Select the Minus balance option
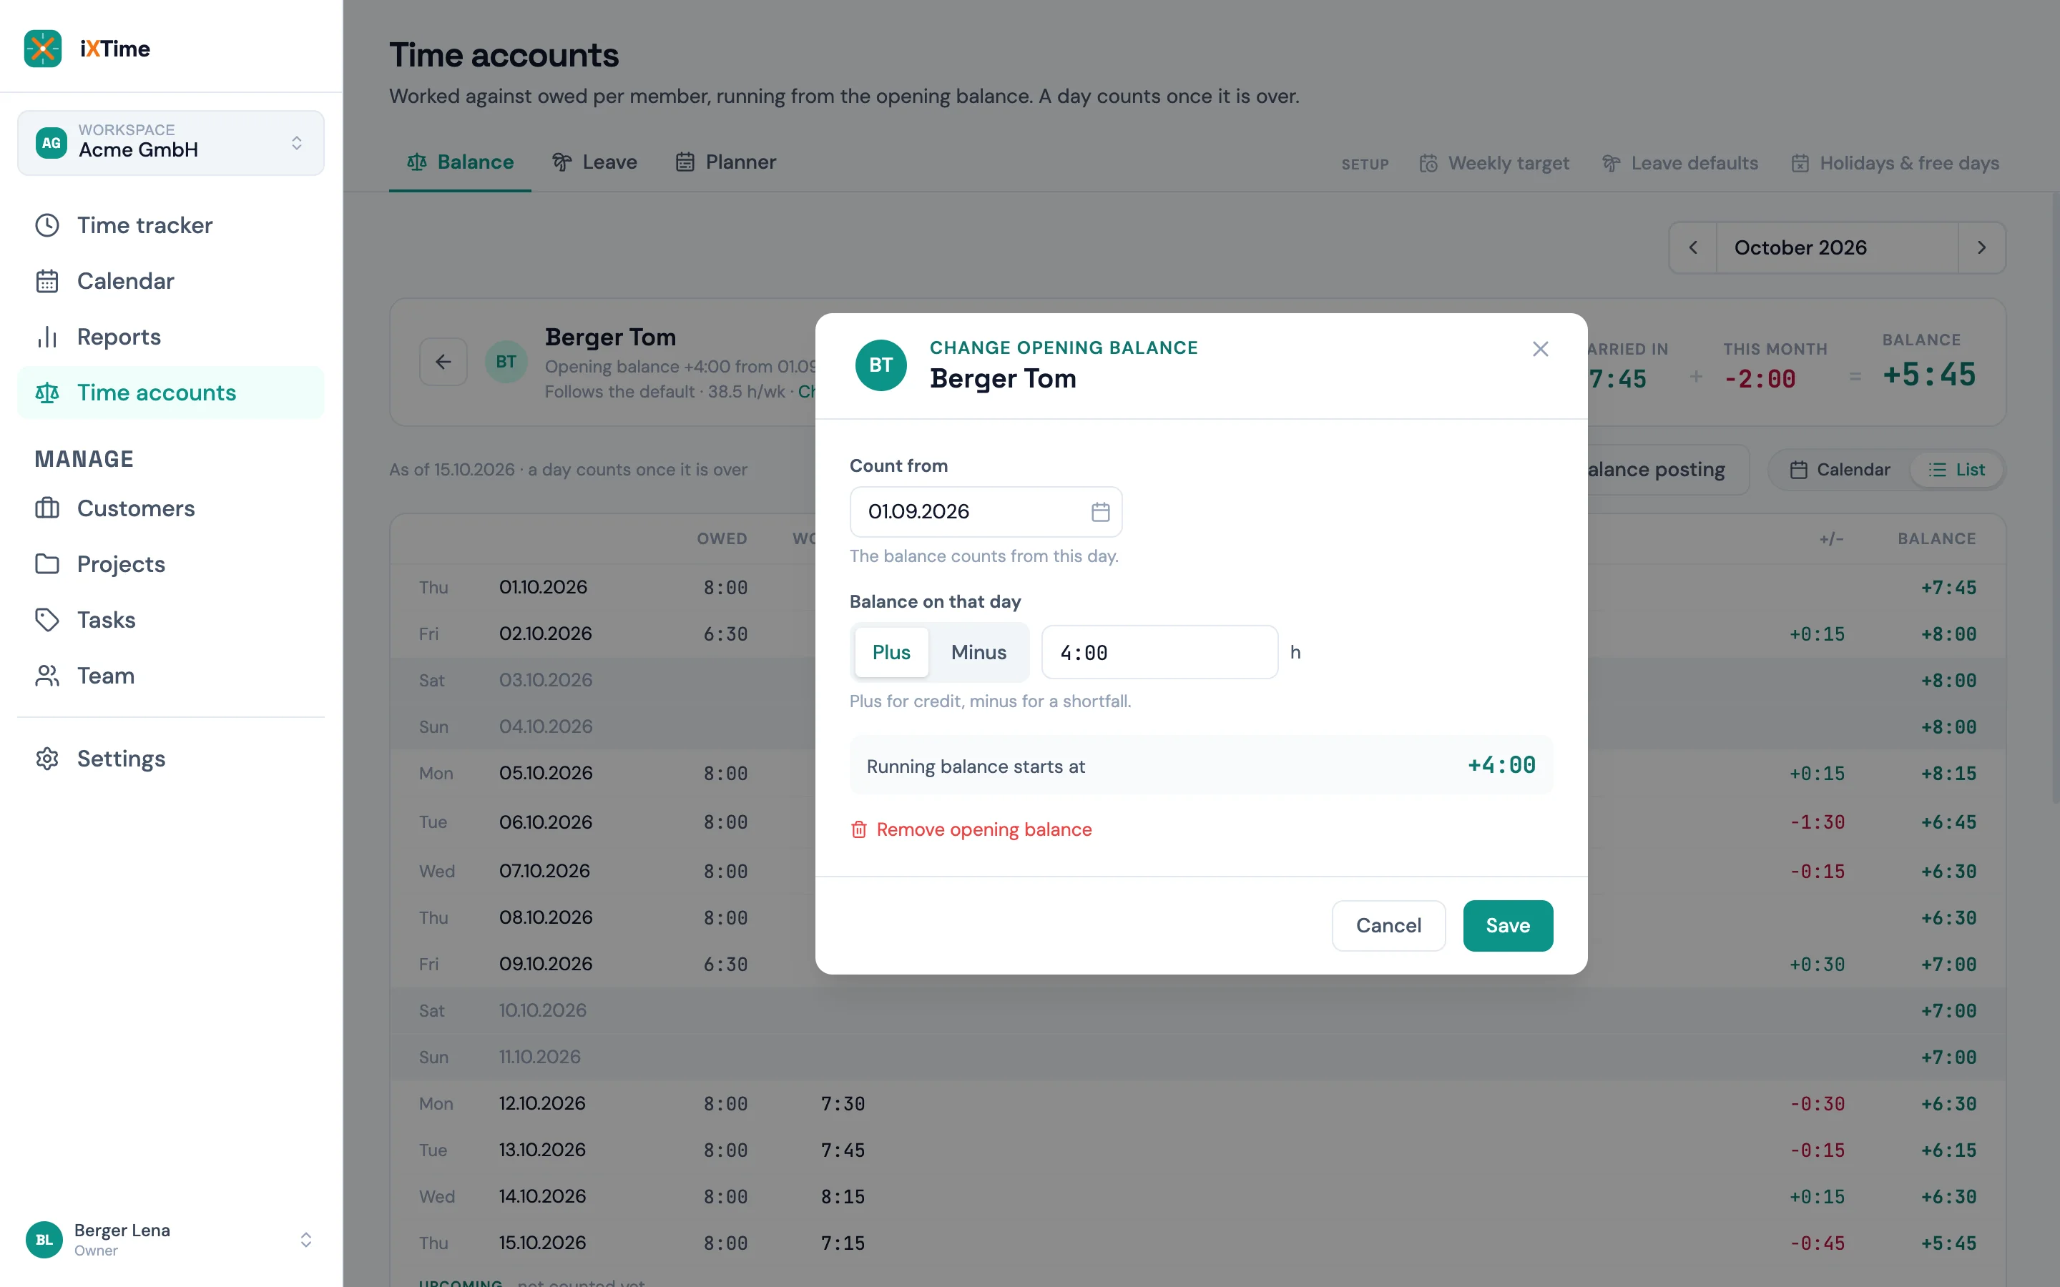The image size is (2060, 1287). 979,652
